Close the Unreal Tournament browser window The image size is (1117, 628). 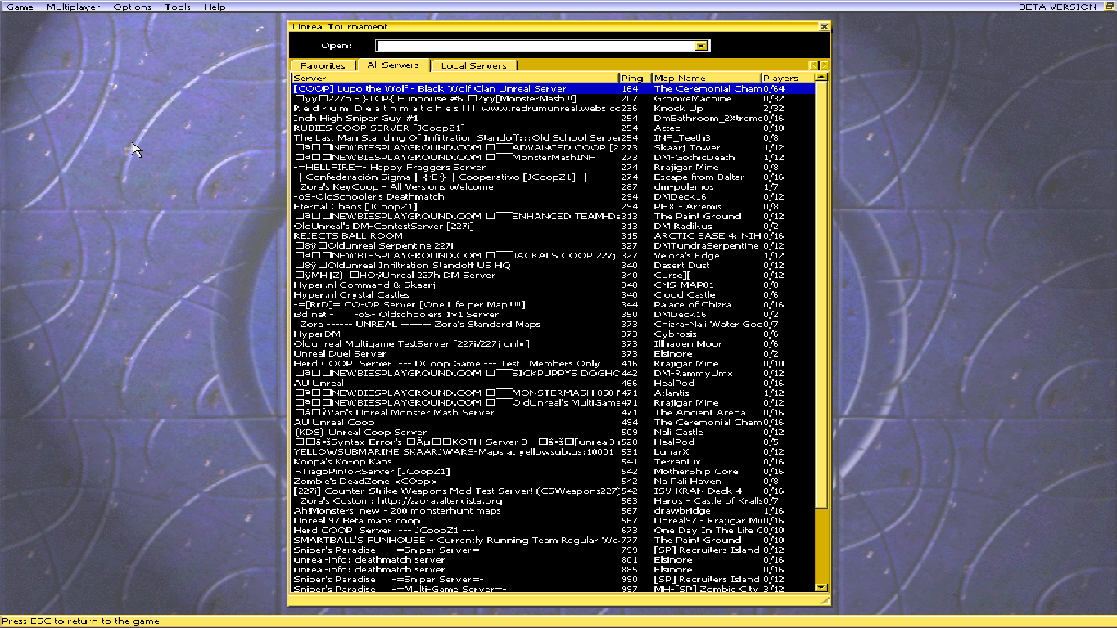pyautogui.click(x=825, y=27)
